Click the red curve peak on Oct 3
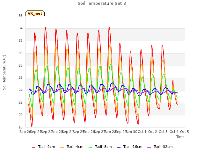This screenshot has height=153, width=204. (162, 45)
